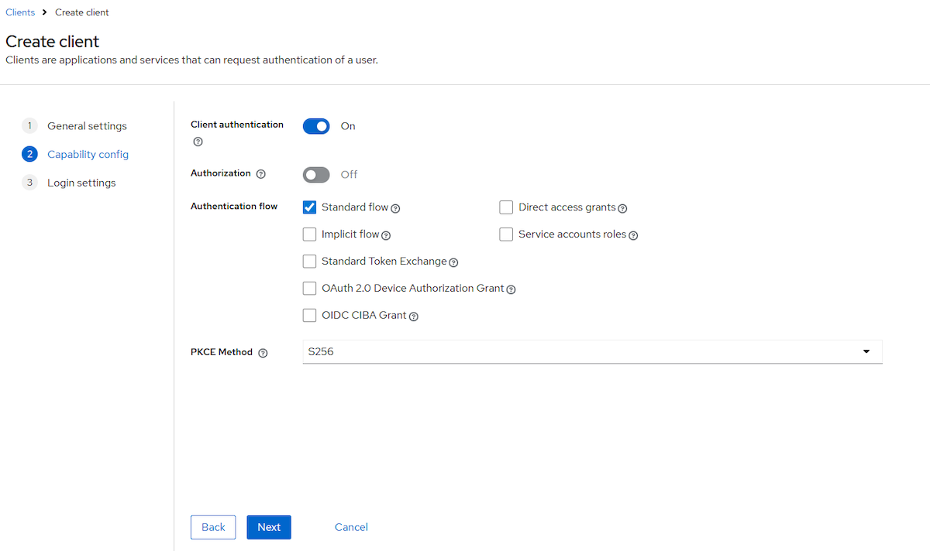The height and width of the screenshot is (551, 930).
Task: Click help icon under Client authentication label
Action: coord(198,142)
